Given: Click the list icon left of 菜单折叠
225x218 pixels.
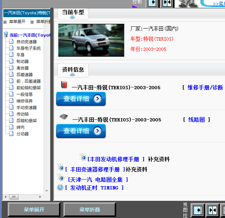Looking at the screenshot, I should tap(32, 22).
